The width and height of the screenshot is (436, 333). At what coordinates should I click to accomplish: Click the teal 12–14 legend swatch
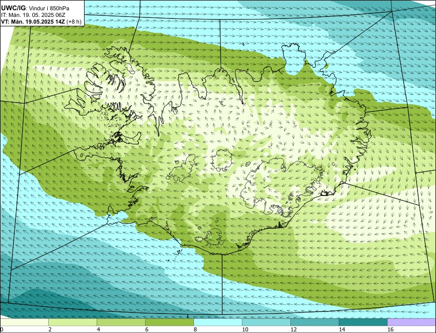(314, 322)
